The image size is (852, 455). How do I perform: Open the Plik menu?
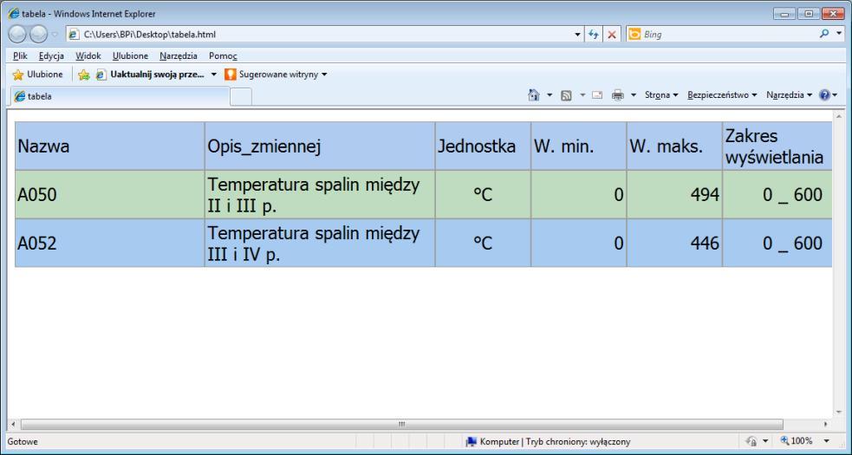point(20,55)
